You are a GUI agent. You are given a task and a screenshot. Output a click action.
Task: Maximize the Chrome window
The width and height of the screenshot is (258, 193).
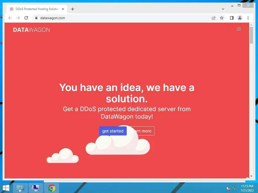point(239,6)
